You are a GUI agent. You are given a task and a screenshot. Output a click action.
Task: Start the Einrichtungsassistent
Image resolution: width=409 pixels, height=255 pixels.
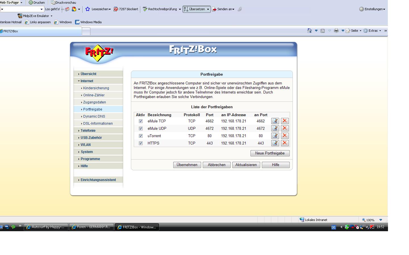98,180
